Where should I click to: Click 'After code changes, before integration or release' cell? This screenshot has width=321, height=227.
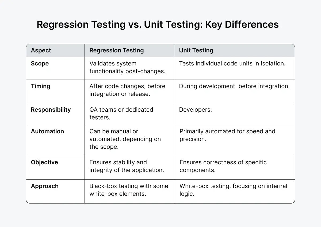(127, 90)
